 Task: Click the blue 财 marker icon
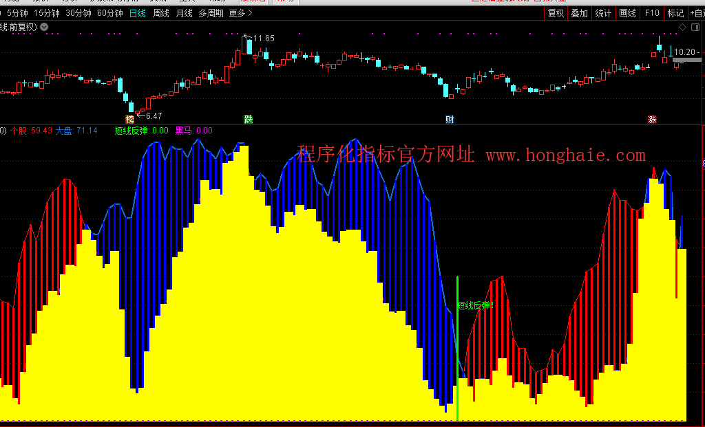(450, 119)
